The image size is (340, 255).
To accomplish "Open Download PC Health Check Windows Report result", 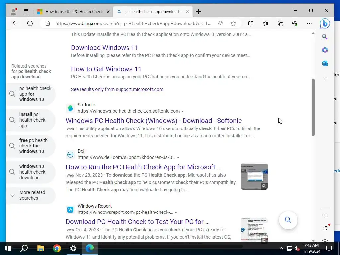I will pyautogui.click(x=137, y=222).
